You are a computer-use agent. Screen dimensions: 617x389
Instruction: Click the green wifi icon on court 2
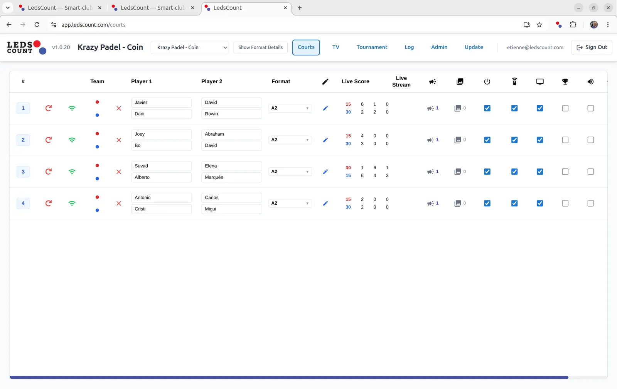click(x=72, y=140)
